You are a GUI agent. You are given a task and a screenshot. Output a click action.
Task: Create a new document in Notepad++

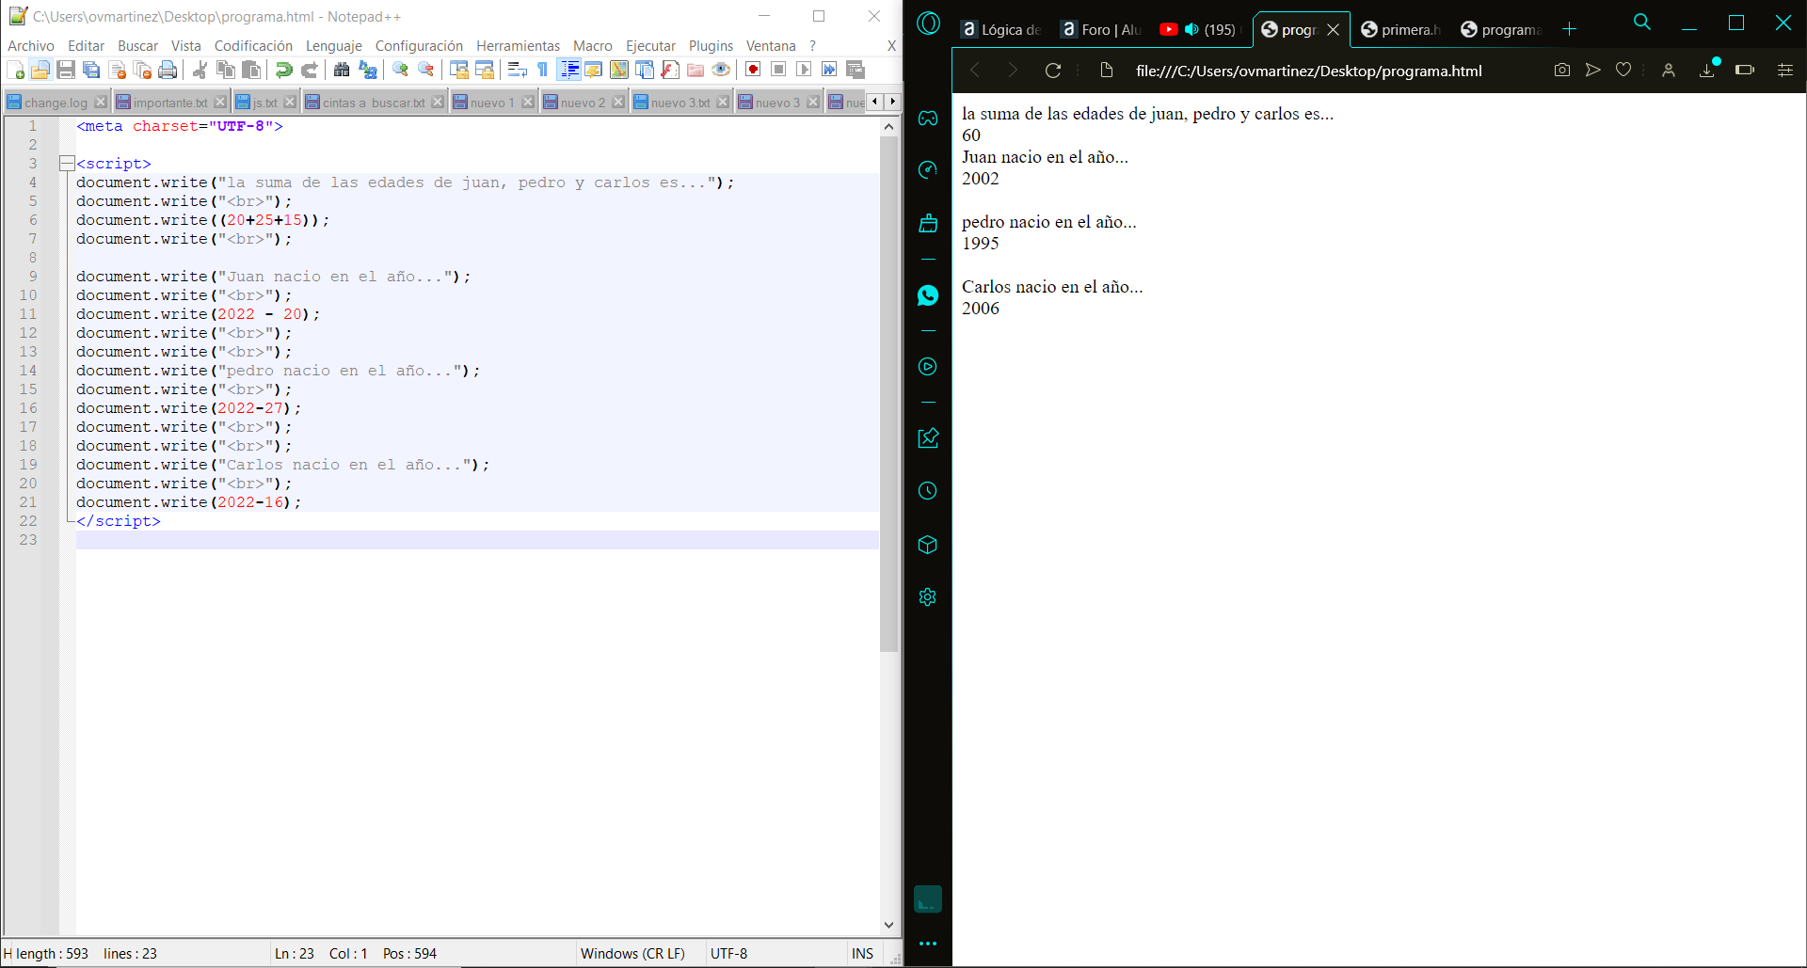point(15,70)
